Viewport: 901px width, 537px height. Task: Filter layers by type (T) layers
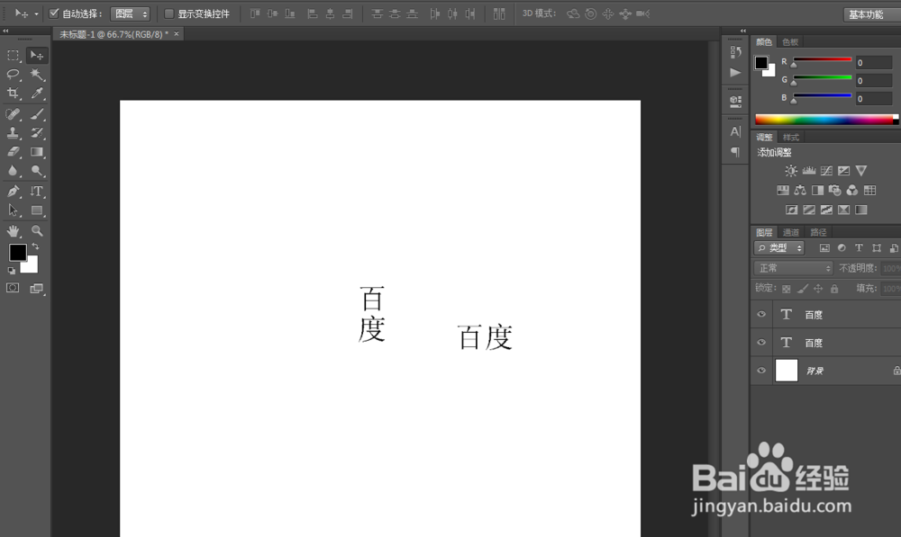[859, 248]
